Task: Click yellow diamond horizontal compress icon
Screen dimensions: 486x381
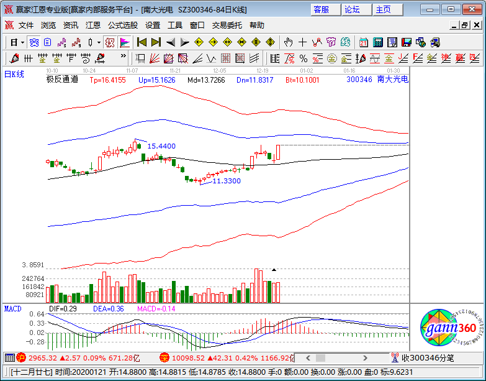Action: pyautogui.click(x=242, y=42)
